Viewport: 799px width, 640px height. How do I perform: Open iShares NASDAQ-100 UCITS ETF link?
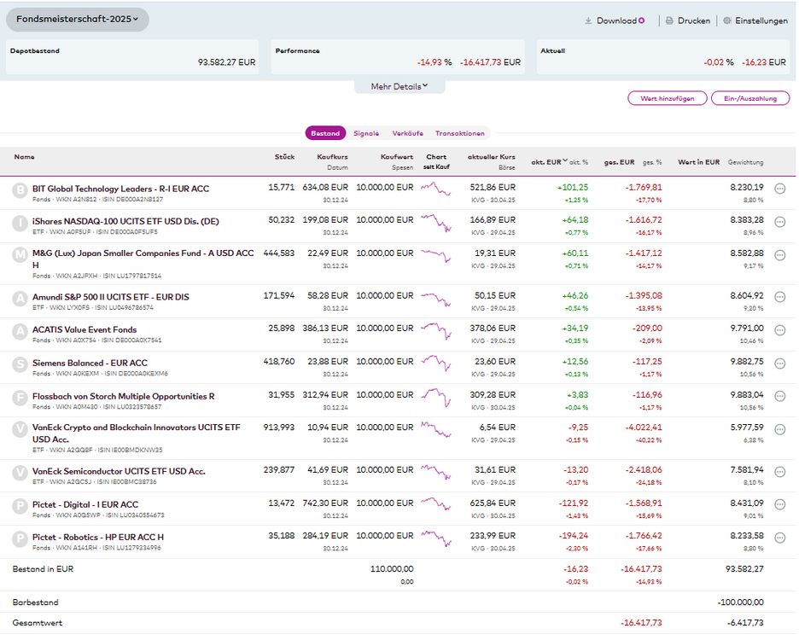click(x=125, y=221)
